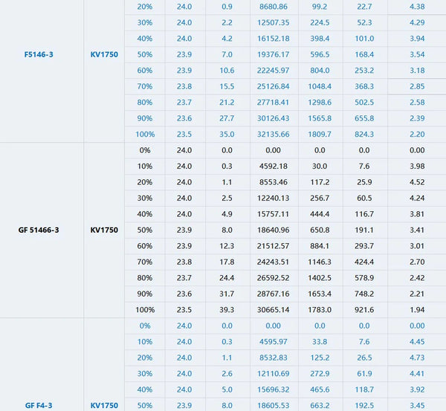Select the cell containing 921.6

(x=364, y=309)
